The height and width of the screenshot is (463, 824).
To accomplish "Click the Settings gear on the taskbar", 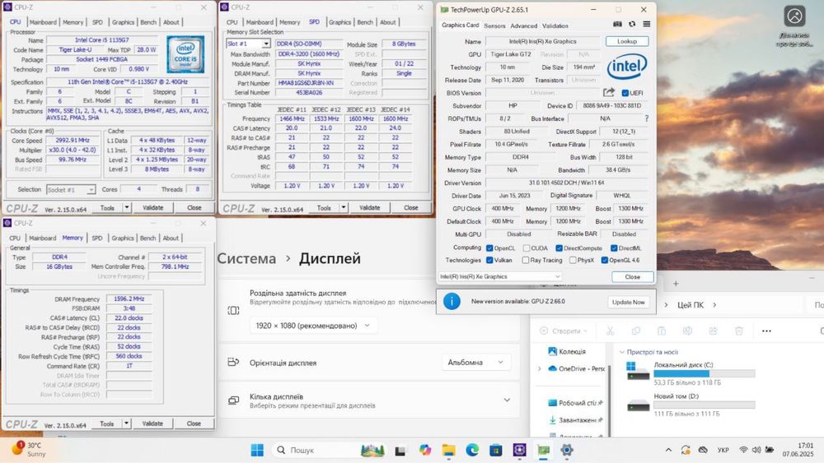I will tap(567, 450).
